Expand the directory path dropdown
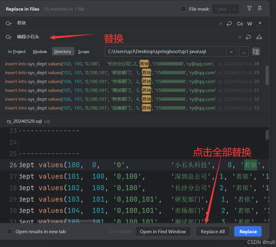This screenshot has height=247, width=276. pos(231,52)
